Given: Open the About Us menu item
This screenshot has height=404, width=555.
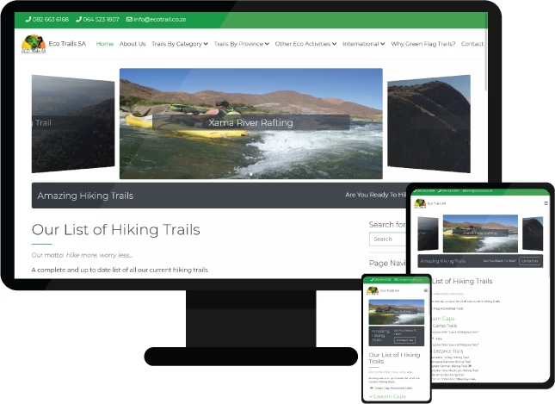Looking at the screenshot, I should click(x=133, y=44).
